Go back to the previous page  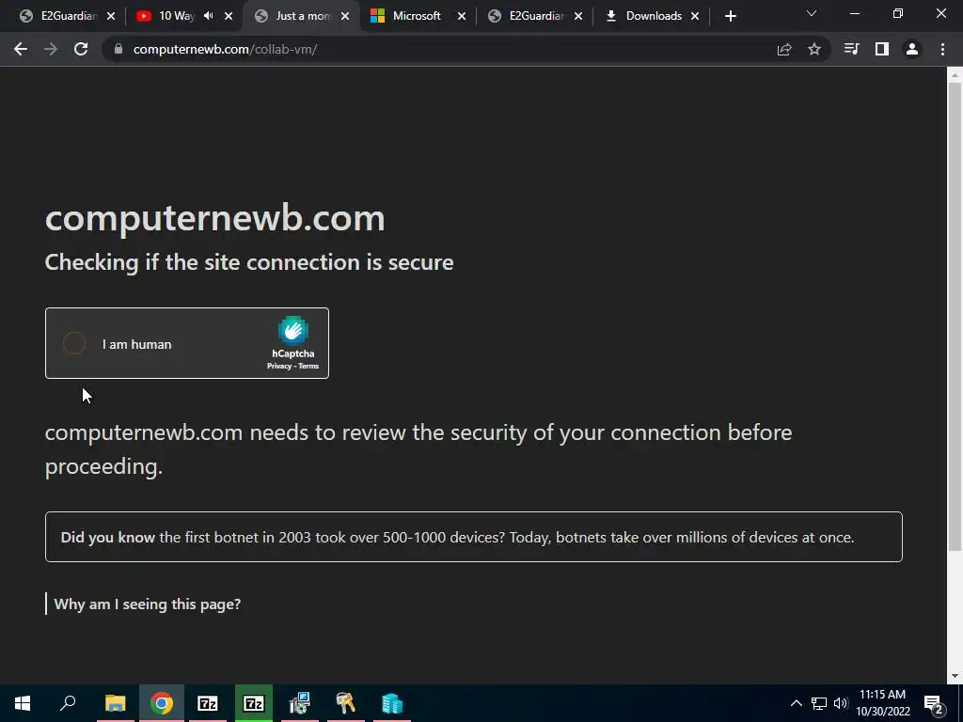point(21,49)
